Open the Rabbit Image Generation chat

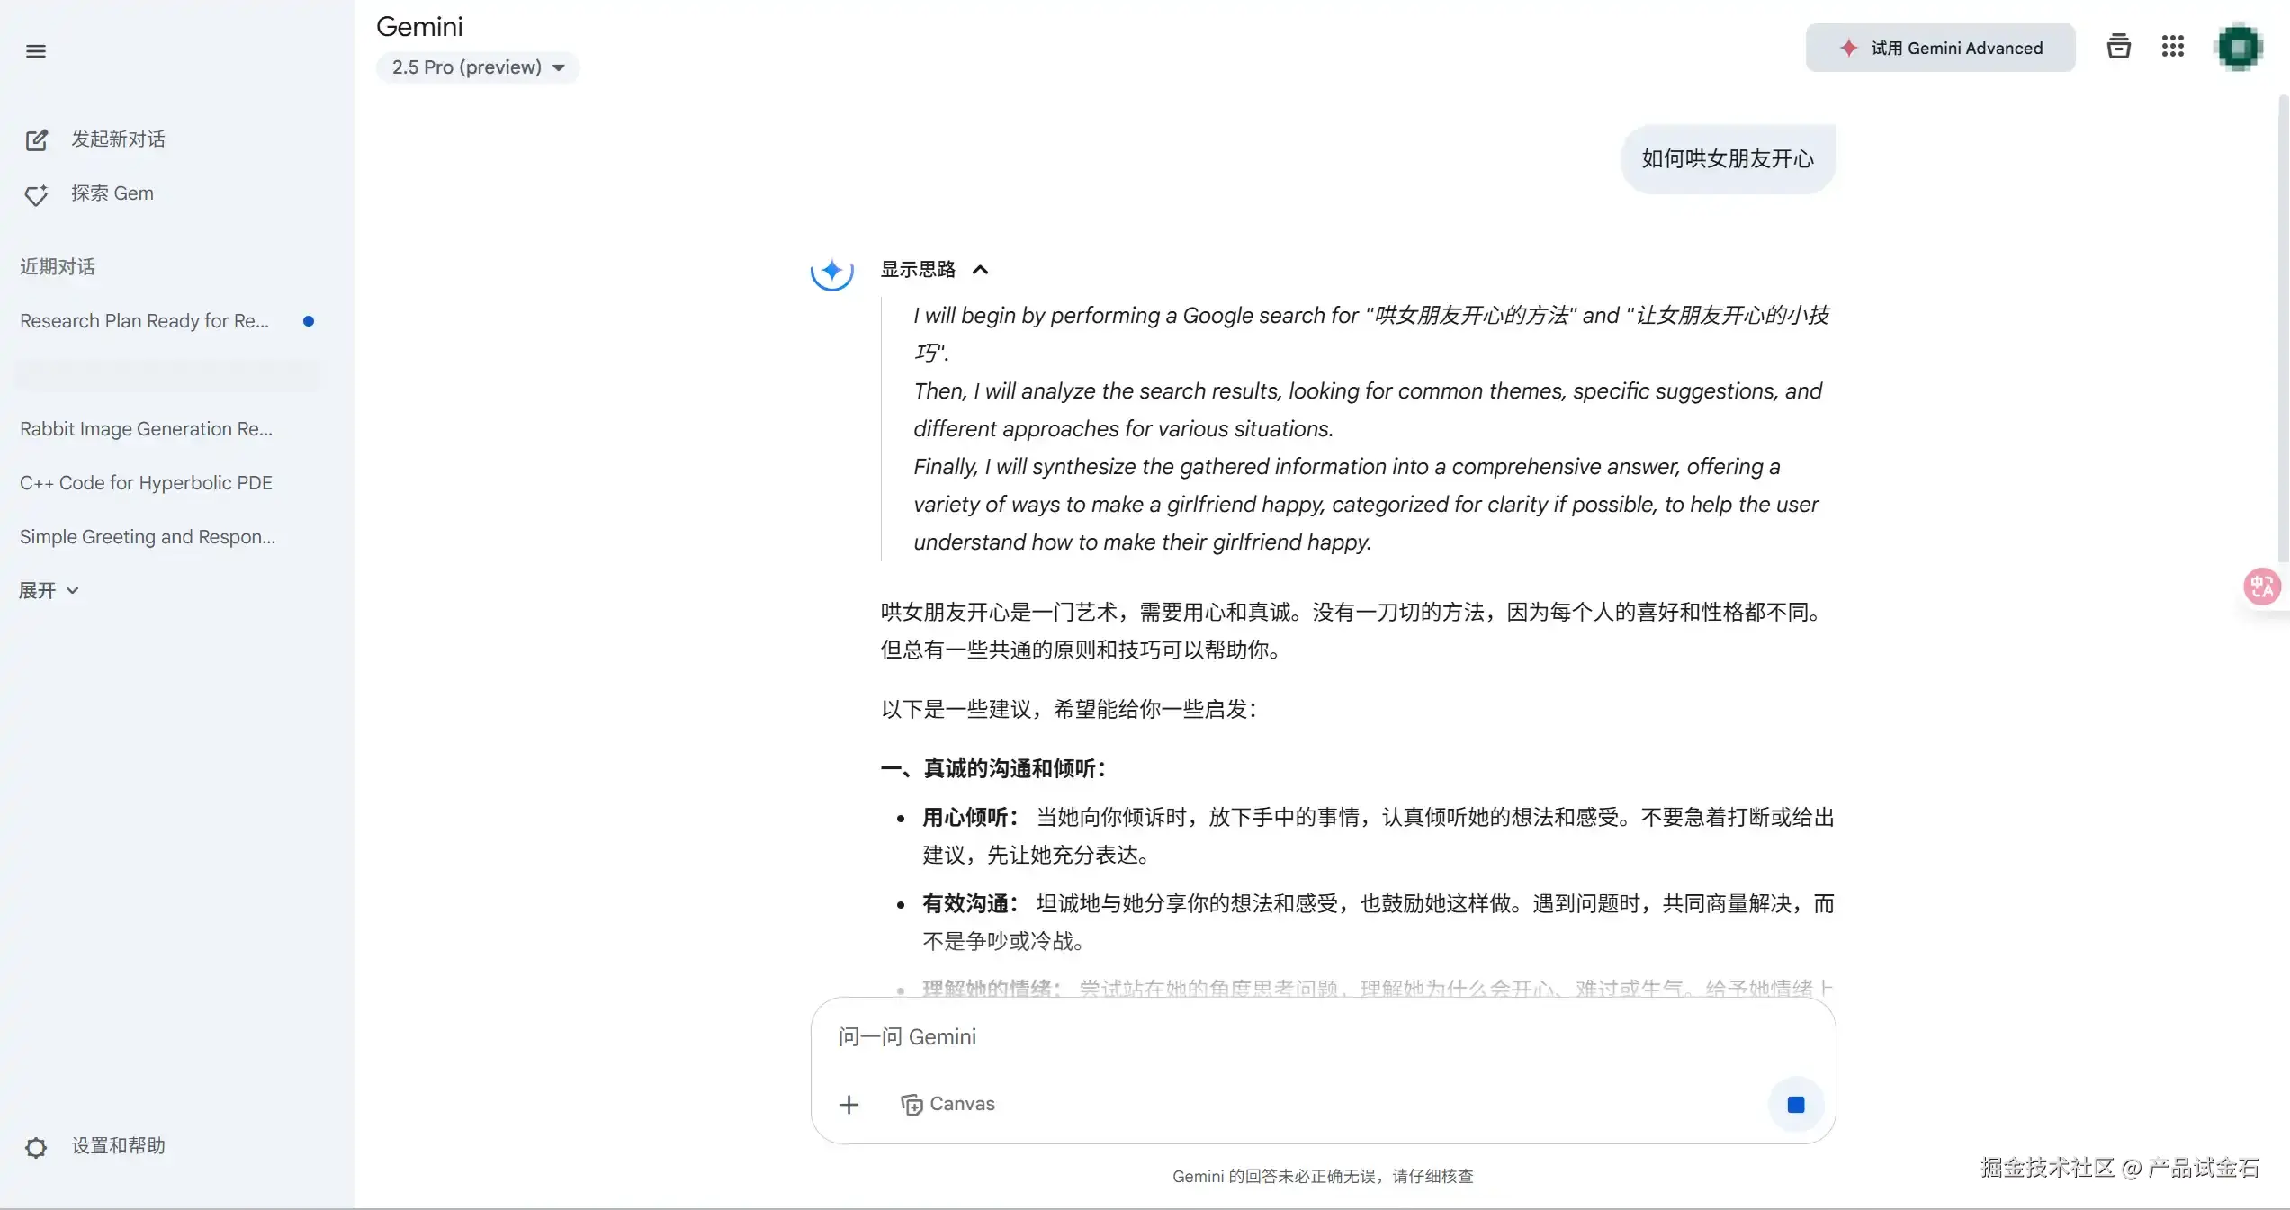146,429
